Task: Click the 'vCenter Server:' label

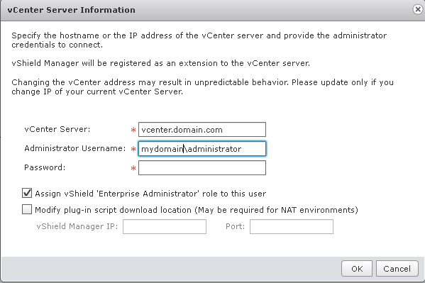Action: tap(57, 129)
